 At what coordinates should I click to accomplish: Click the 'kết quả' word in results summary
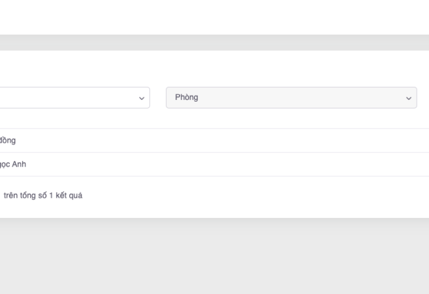point(69,195)
